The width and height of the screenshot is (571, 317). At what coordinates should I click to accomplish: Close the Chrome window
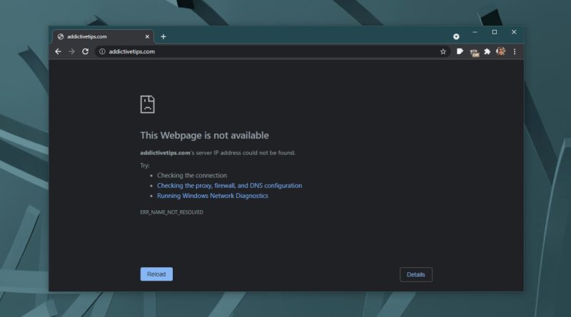tap(514, 32)
